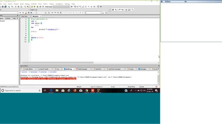Click the Cut scissors icon

point(16,7)
